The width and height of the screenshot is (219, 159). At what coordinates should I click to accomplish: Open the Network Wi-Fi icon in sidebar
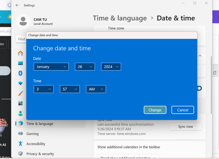(20, 83)
